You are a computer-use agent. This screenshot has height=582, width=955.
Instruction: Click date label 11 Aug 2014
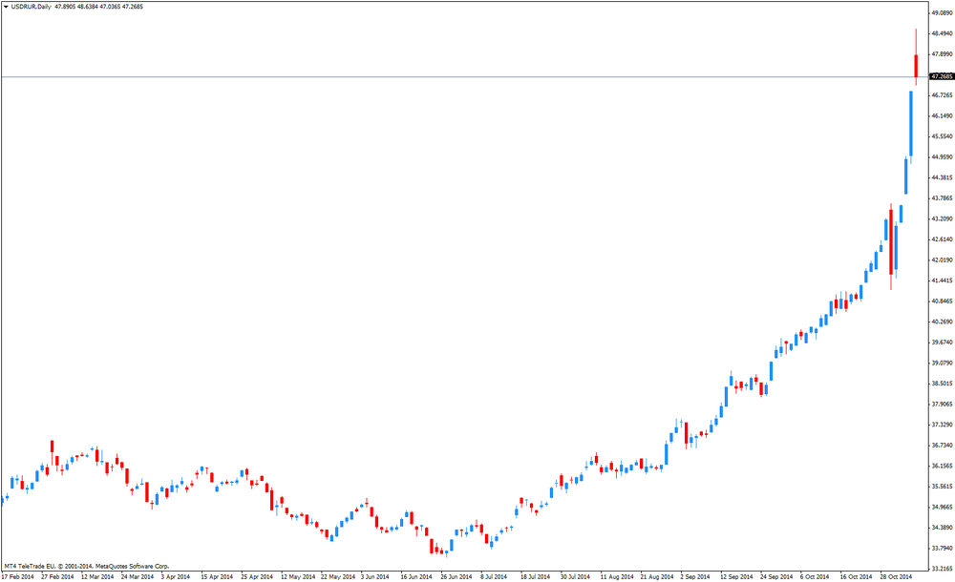tap(617, 576)
